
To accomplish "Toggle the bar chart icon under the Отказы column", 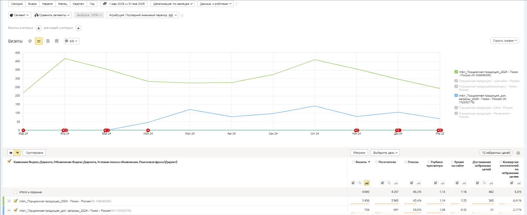I will [418, 183].
